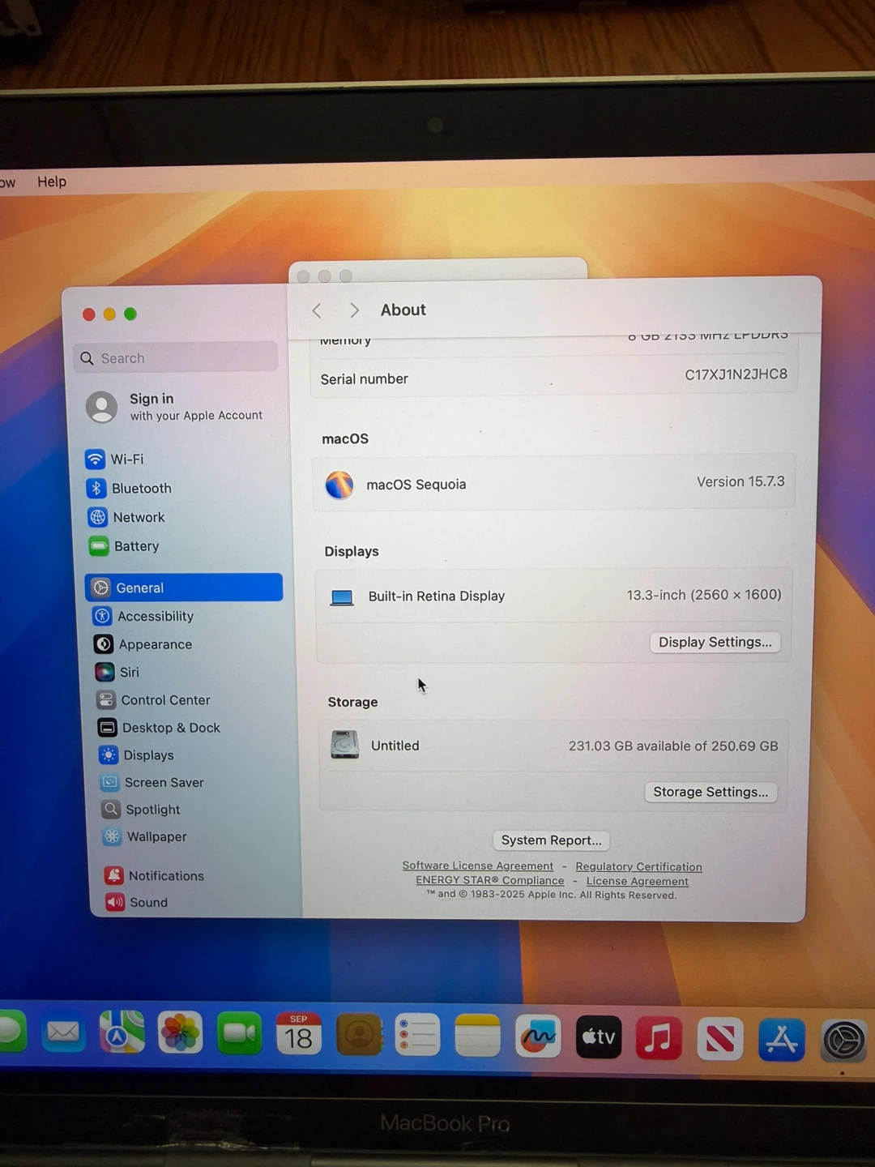Click System Settings in the Dock

[843, 1041]
